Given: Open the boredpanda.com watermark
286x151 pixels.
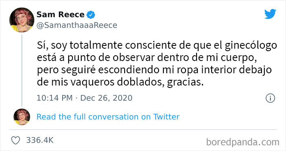Looking at the screenshot, I should pos(243,142).
